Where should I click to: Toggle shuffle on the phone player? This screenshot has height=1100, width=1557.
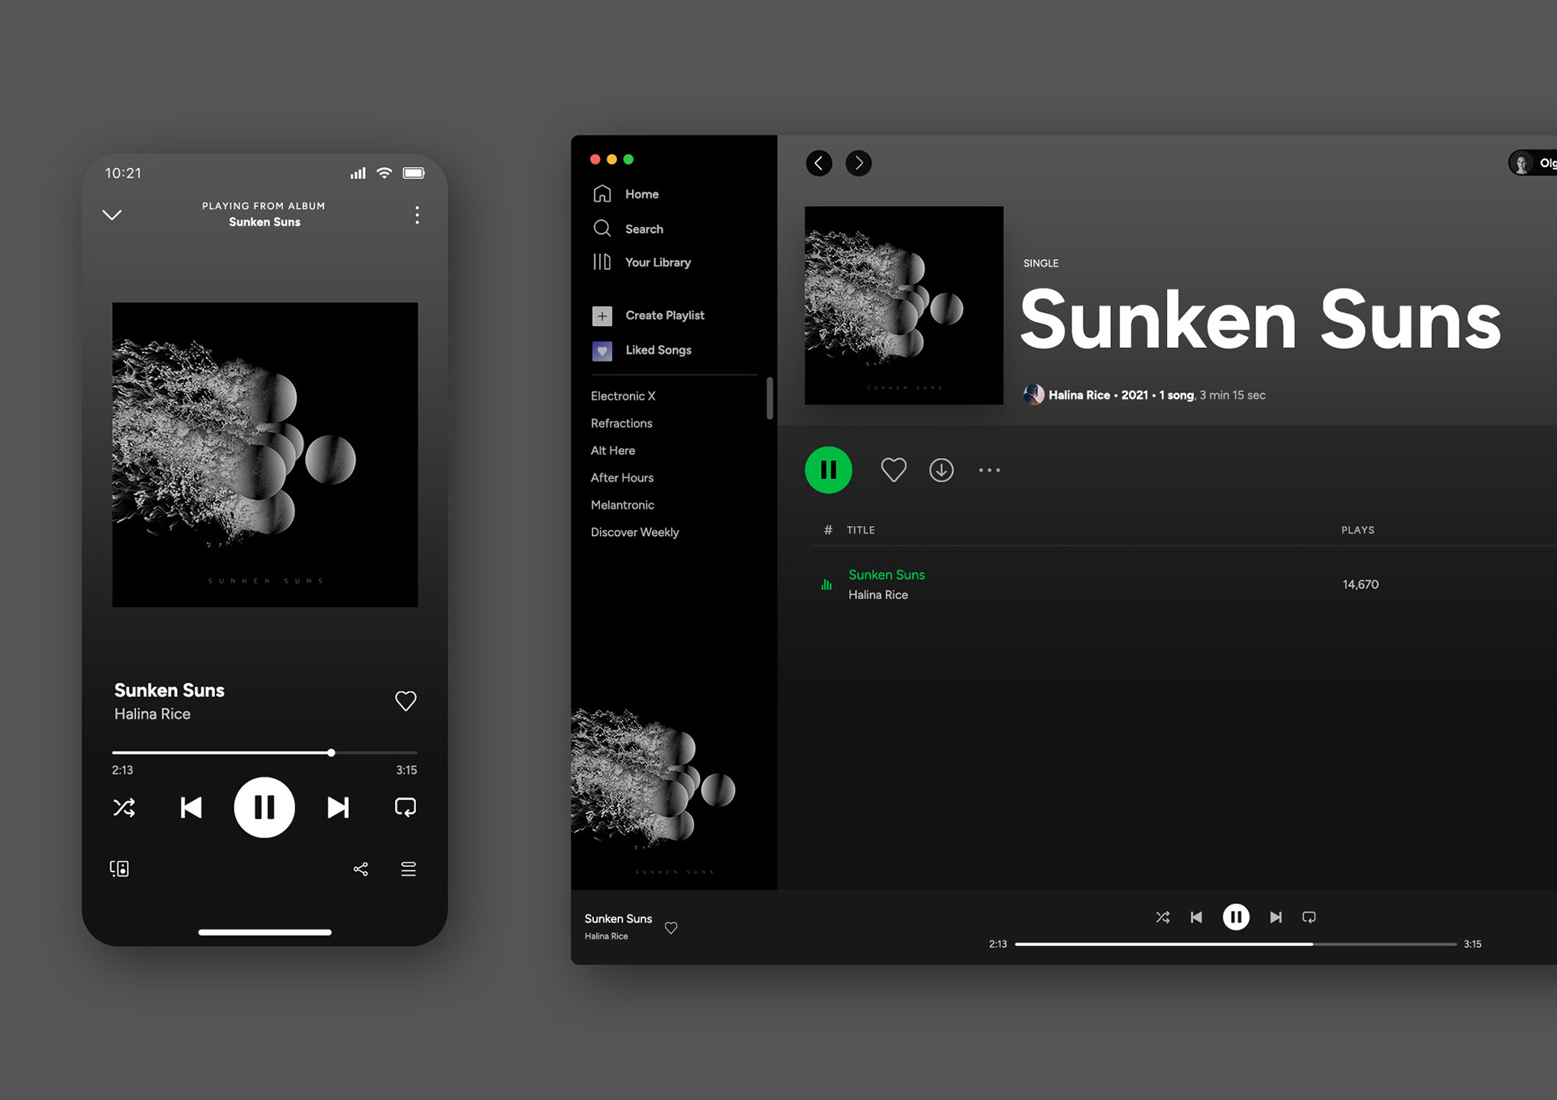tap(124, 807)
